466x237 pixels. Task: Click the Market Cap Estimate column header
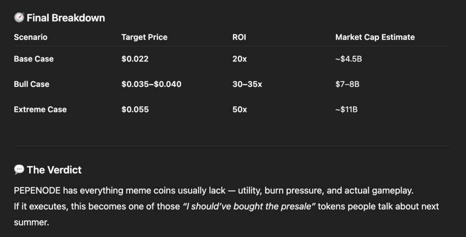pyautogui.click(x=375, y=37)
